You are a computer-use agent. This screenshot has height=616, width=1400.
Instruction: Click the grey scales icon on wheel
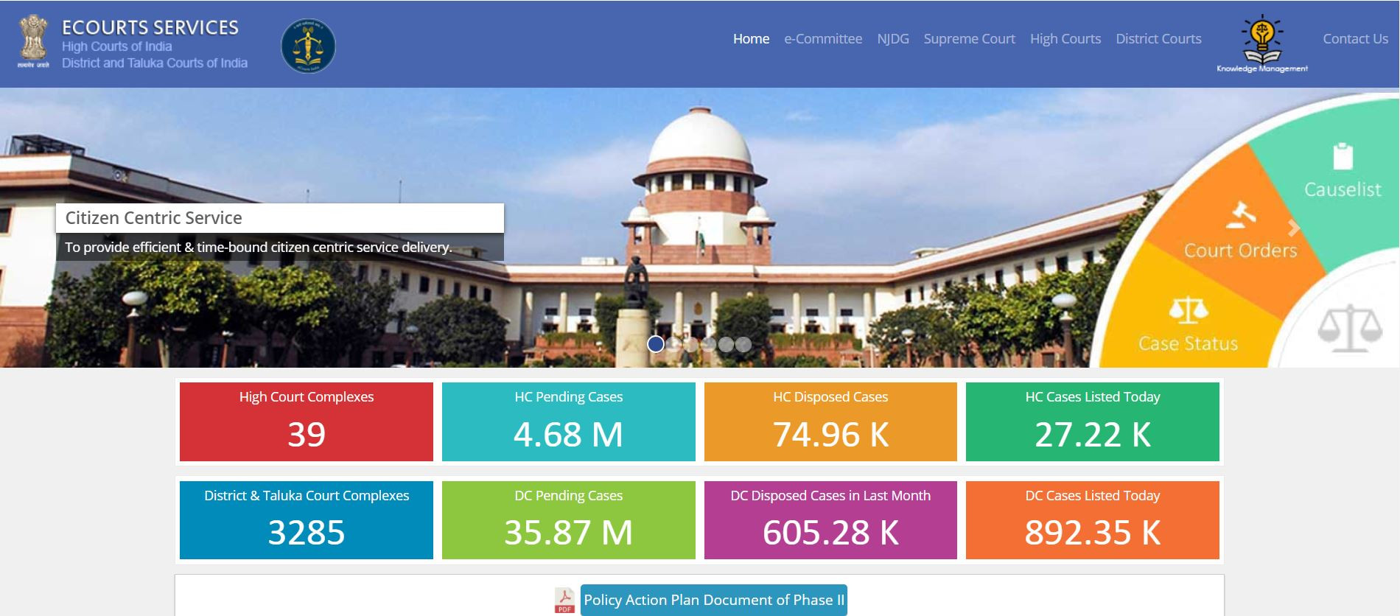tap(1349, 328)
